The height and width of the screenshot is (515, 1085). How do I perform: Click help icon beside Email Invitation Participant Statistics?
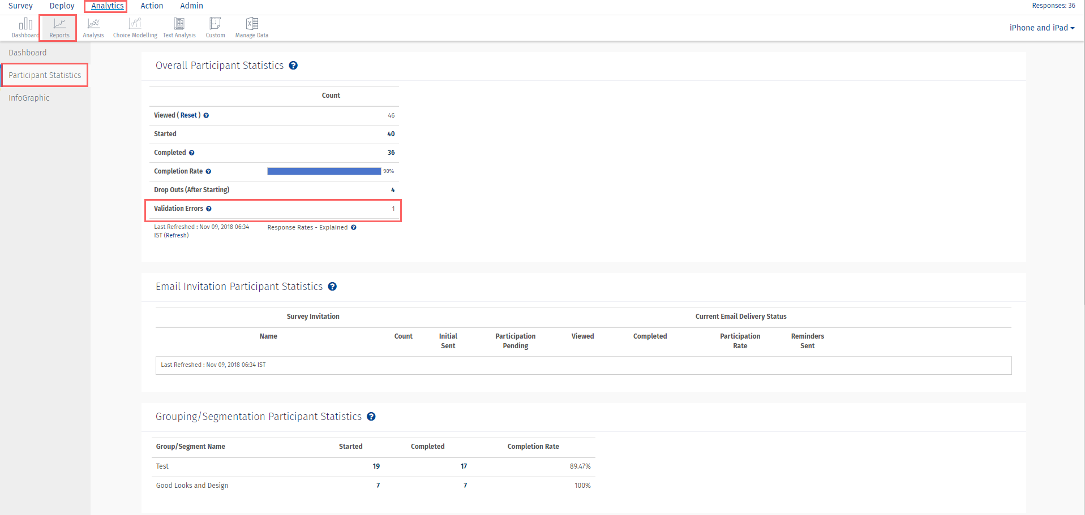click(332, 287)
